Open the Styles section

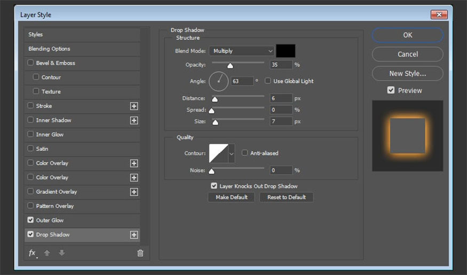(x=36, y=34)
